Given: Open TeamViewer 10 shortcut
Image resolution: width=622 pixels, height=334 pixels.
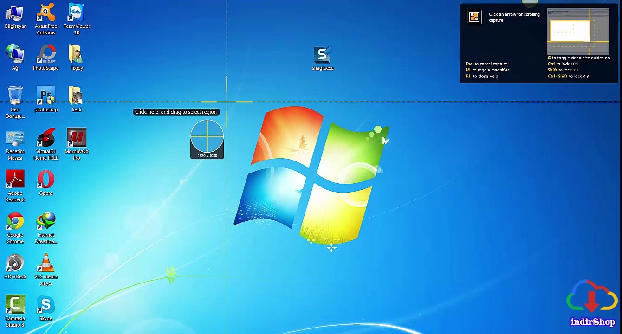Looking at the screenshot, I should coord(77,19).
